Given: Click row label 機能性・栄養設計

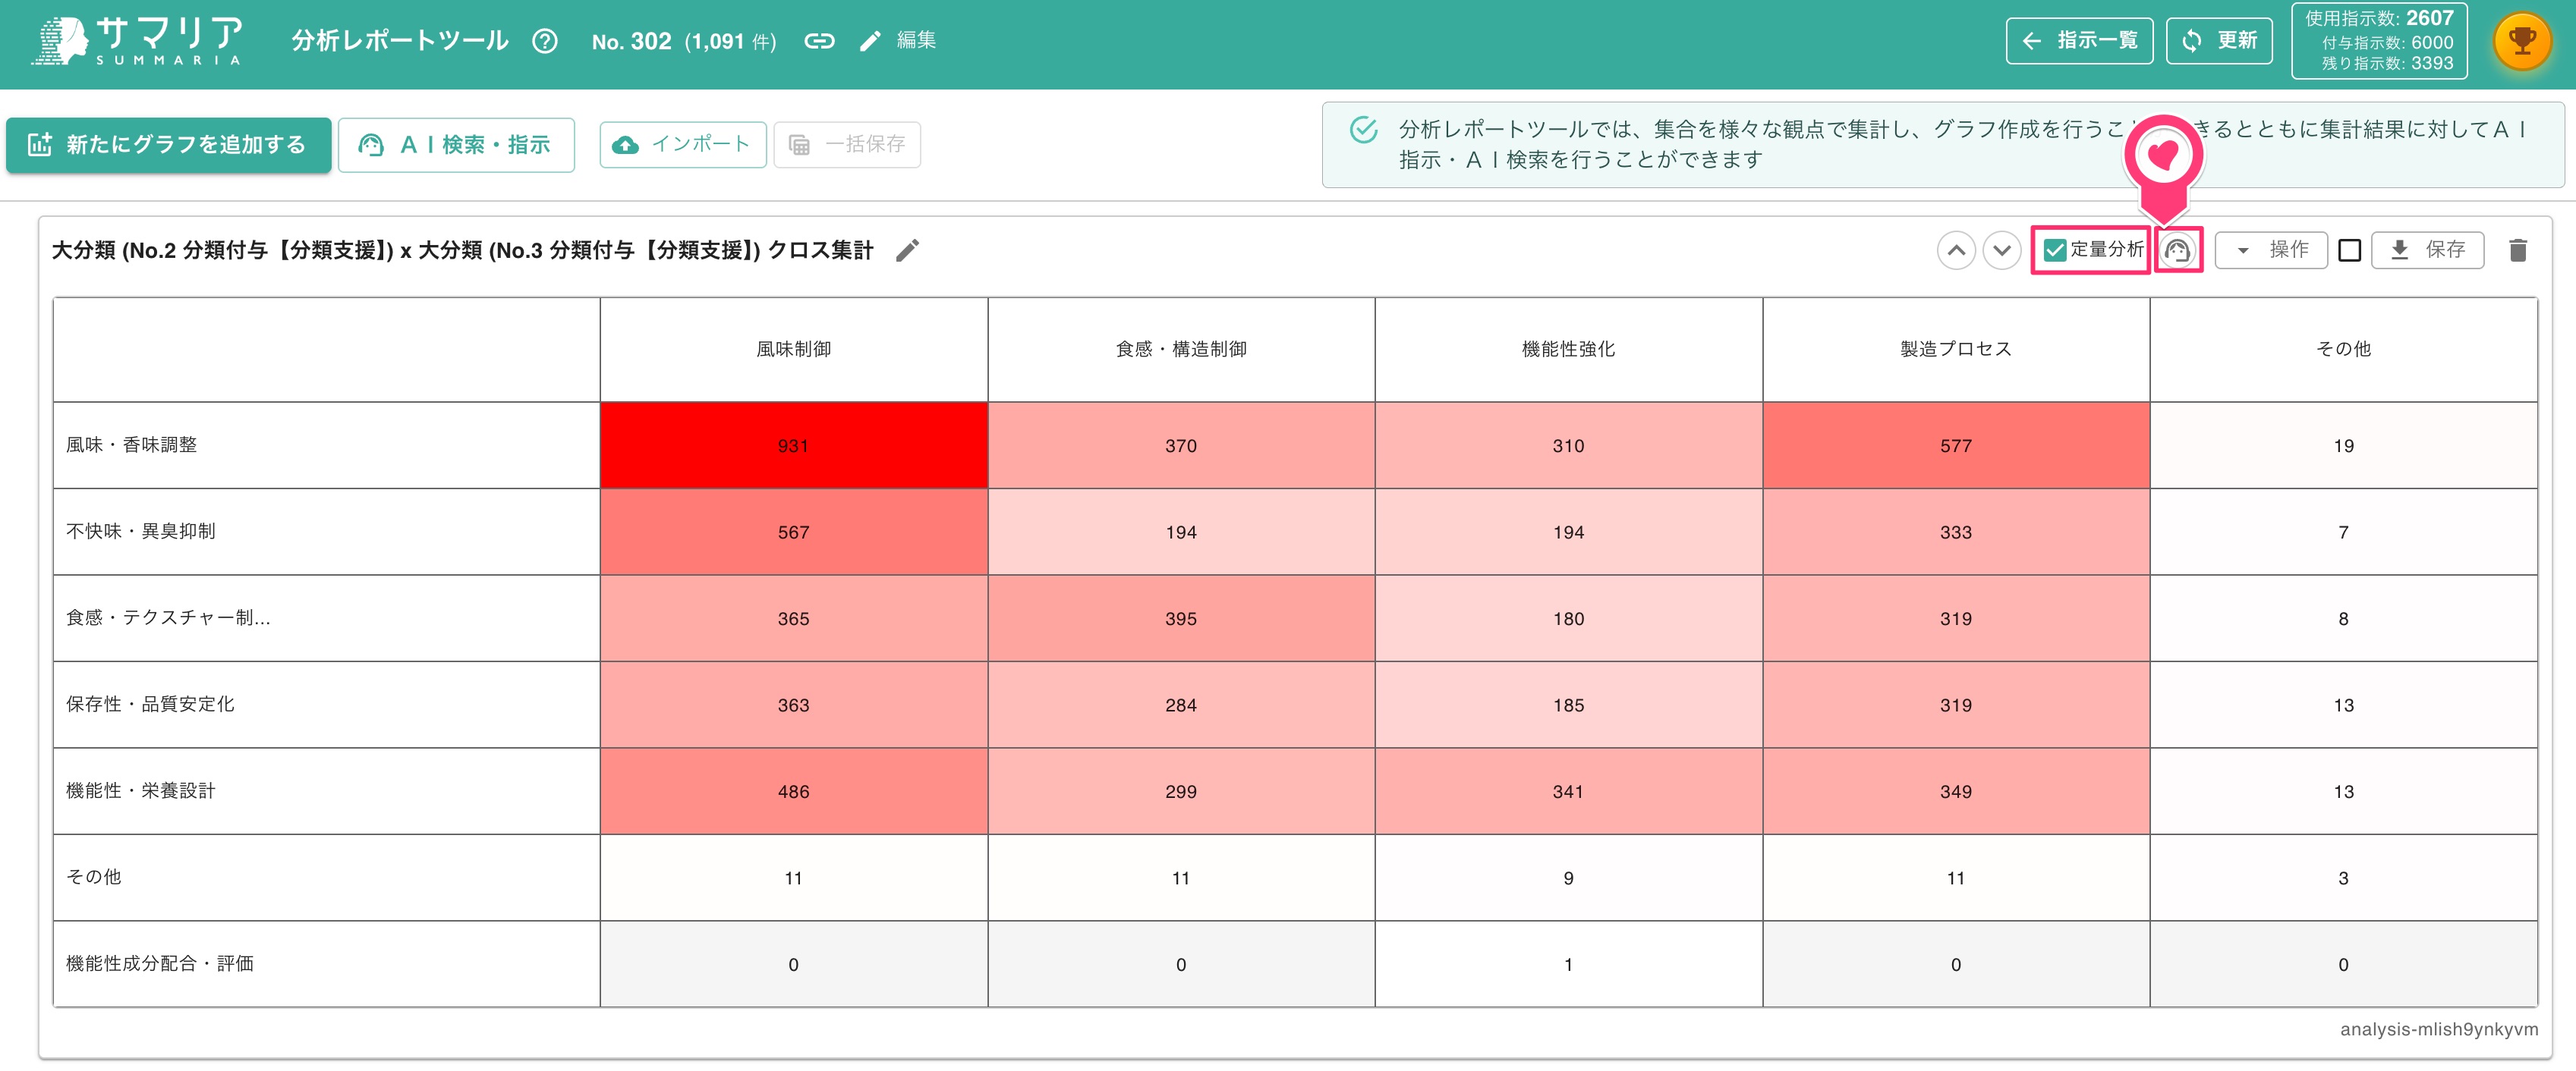Looking at the screenshot, I should click(x=140, y=790).
